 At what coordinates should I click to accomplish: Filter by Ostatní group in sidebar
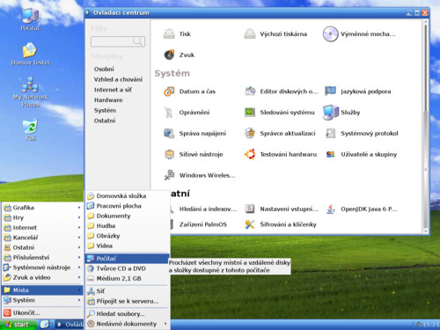click(x=105, y=121)
